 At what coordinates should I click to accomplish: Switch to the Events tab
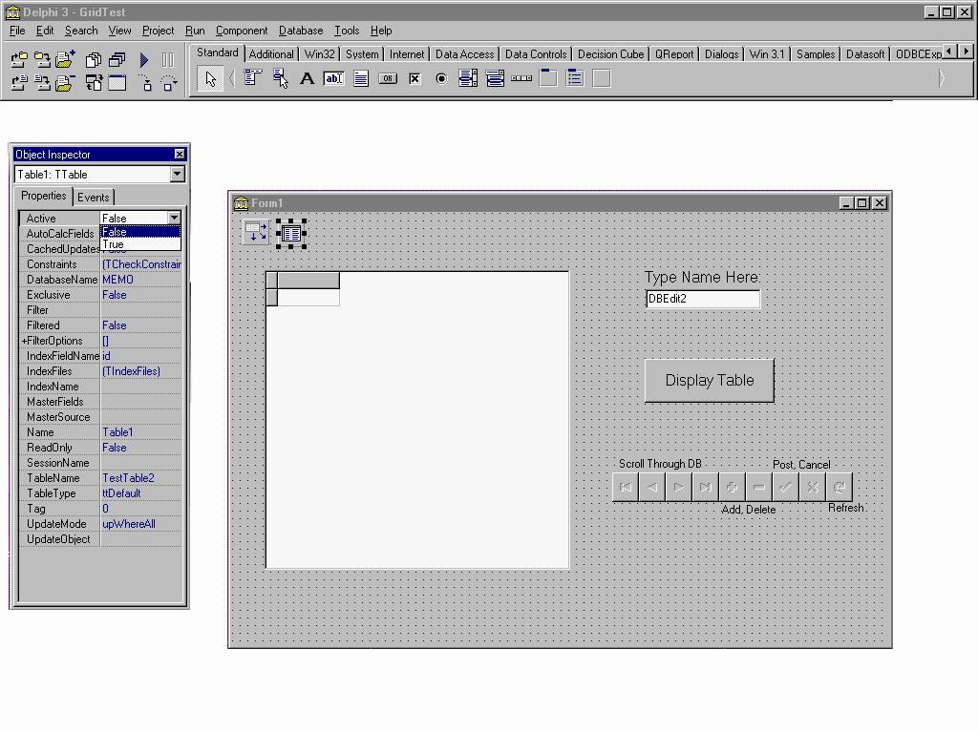point(93,198)
